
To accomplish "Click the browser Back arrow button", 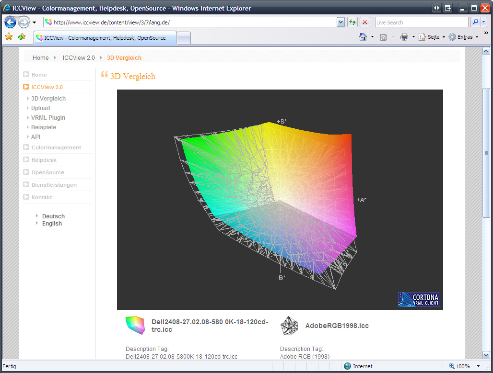I will point(11,22).
